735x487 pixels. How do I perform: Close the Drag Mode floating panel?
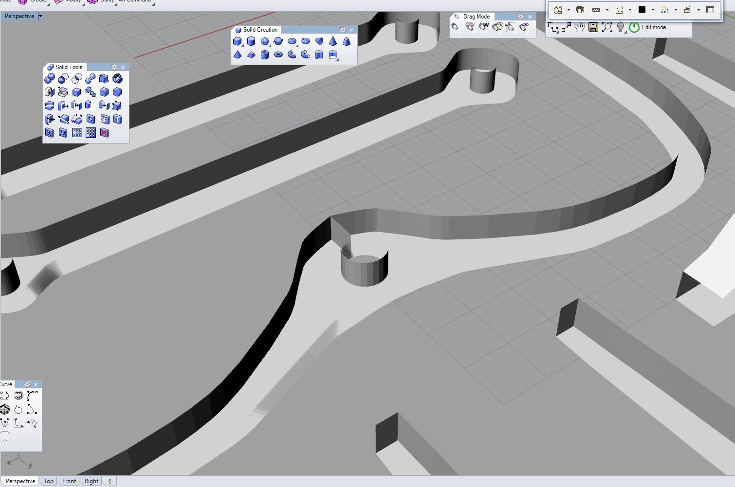coord(530,17)
